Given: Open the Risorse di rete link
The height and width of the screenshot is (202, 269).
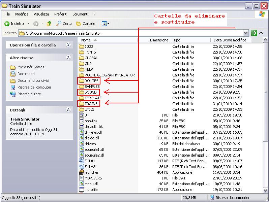Looking at the screenshot, I should coord(29,94).
